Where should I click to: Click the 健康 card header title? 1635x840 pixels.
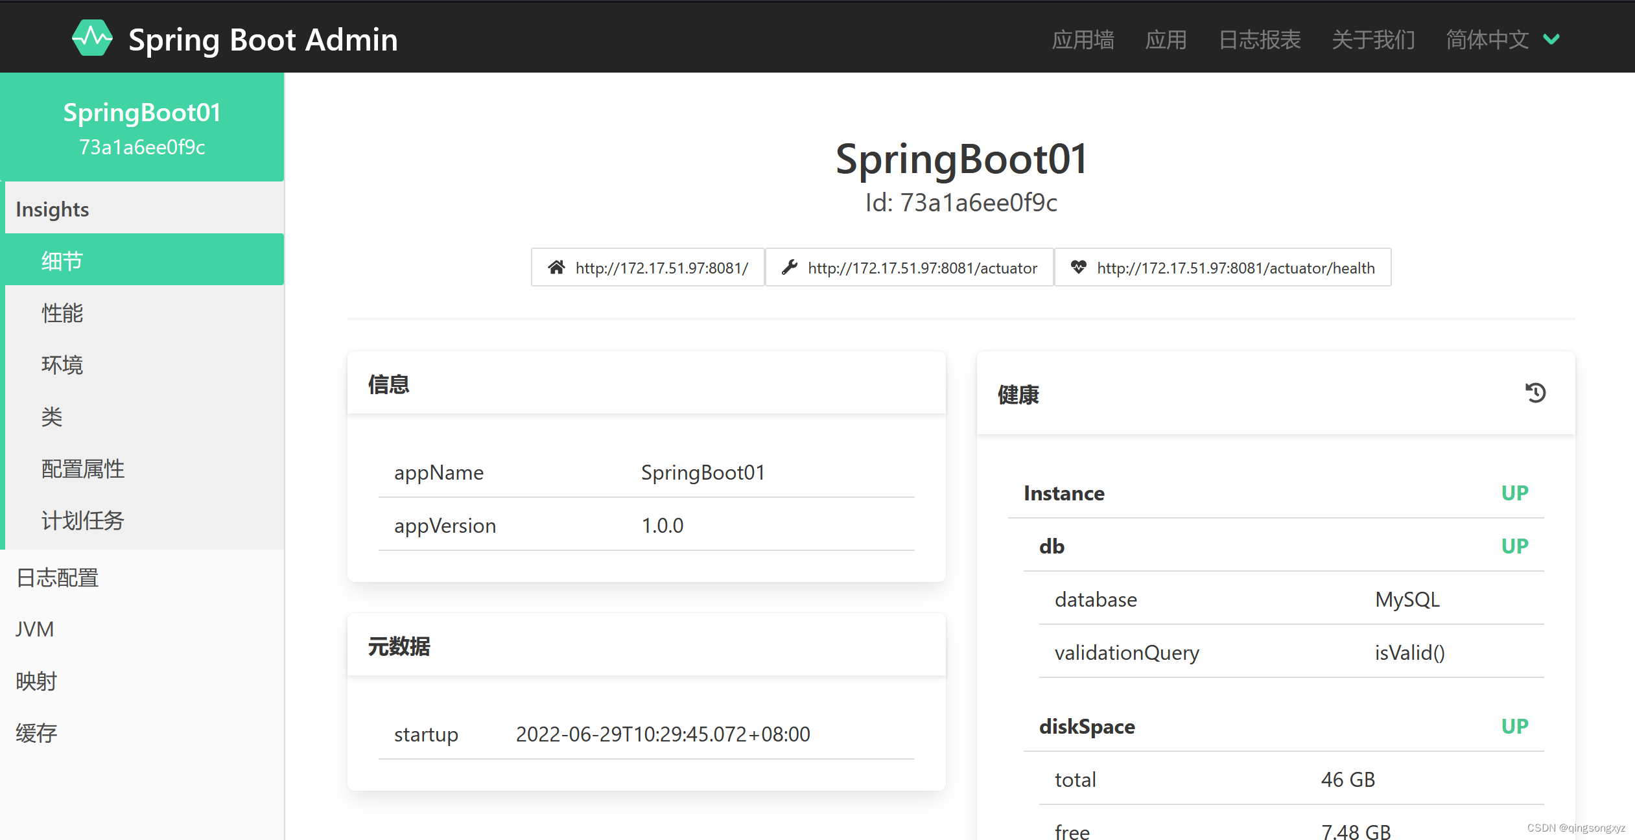click(1018, 394)
